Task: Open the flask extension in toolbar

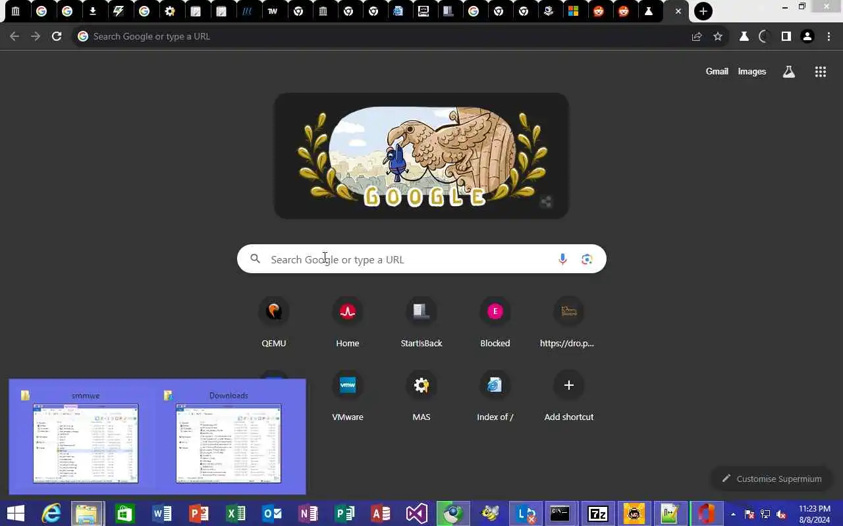Action: (x=744, y=36)
